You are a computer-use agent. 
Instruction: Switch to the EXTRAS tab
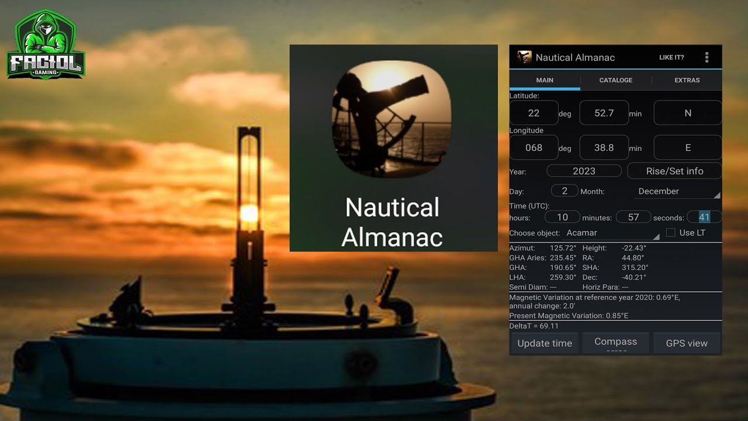(x=687, y=80)
